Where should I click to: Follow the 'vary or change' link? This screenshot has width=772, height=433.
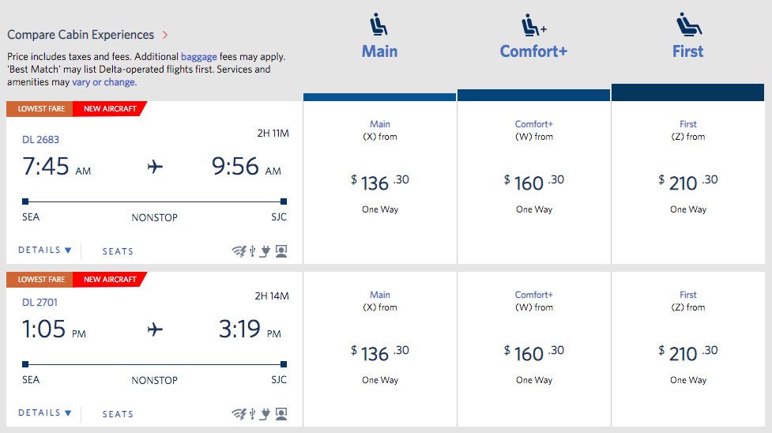click(104, 82)
